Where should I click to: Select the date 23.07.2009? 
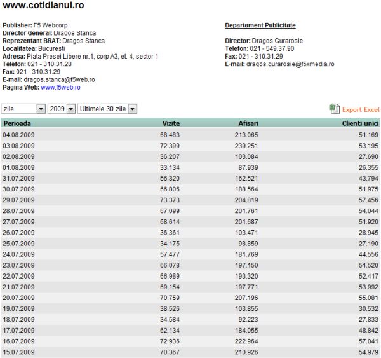[x=18, y=265]
